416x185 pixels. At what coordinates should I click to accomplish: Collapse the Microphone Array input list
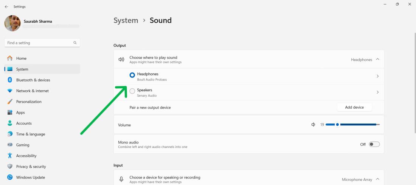click(x=377, y=179)
